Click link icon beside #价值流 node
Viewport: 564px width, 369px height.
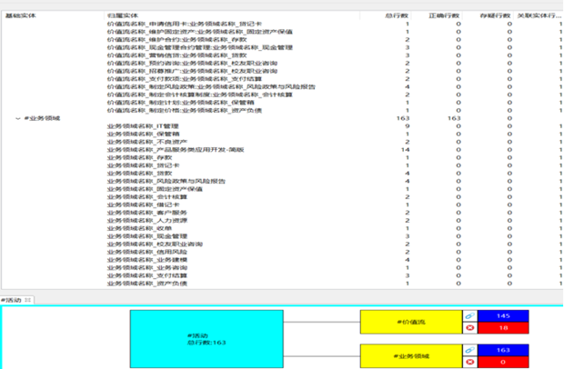[x=471, y=315]
